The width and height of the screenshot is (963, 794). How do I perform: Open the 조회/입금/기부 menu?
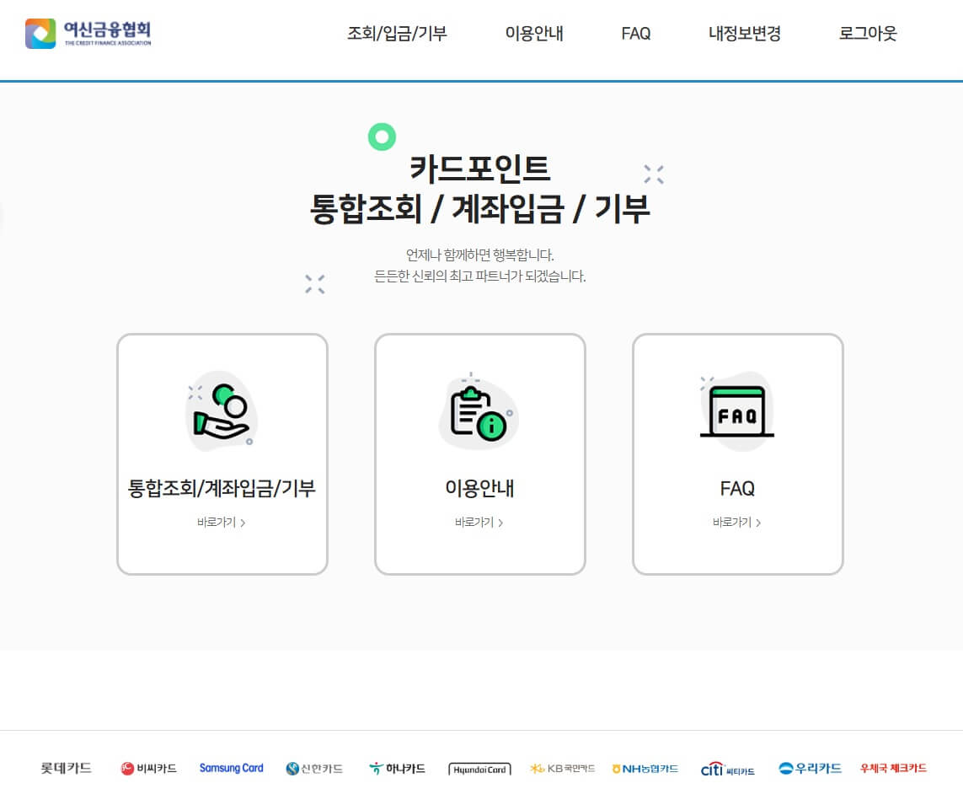pos(399,35)
